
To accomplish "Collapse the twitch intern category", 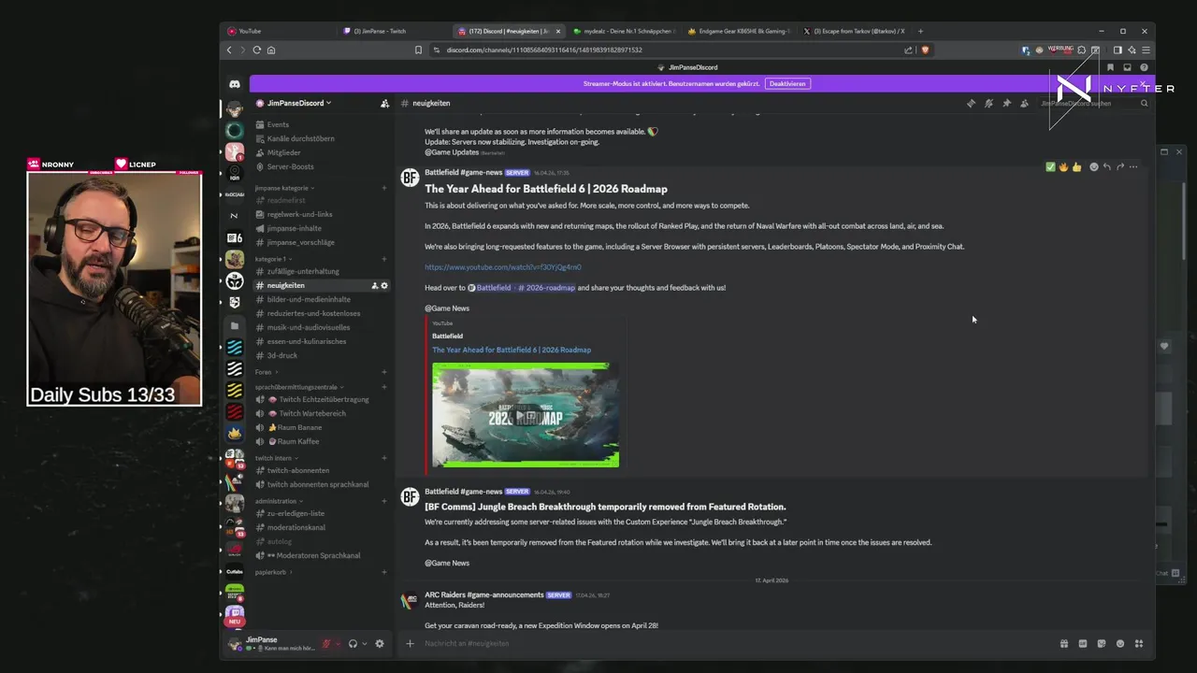I will [277, 458].
